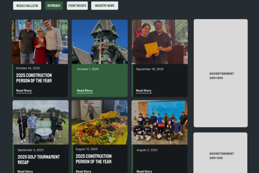Switch to the Outreach tab

tap(54, 6)
